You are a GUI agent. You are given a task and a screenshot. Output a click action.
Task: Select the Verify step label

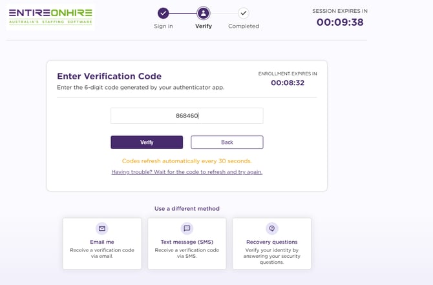pos(204,26)
